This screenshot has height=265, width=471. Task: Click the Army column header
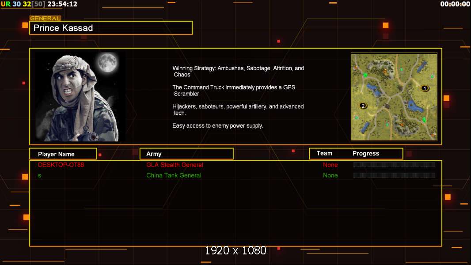(x=186, y=154)
